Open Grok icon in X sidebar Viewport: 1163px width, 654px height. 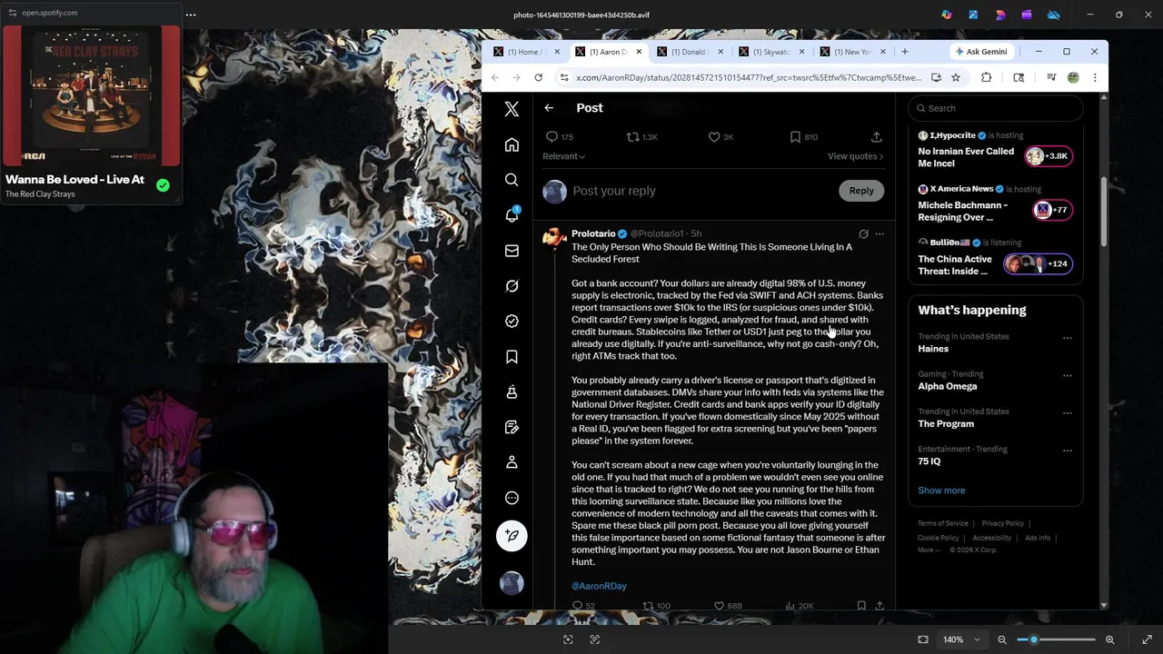click(512, 286)
